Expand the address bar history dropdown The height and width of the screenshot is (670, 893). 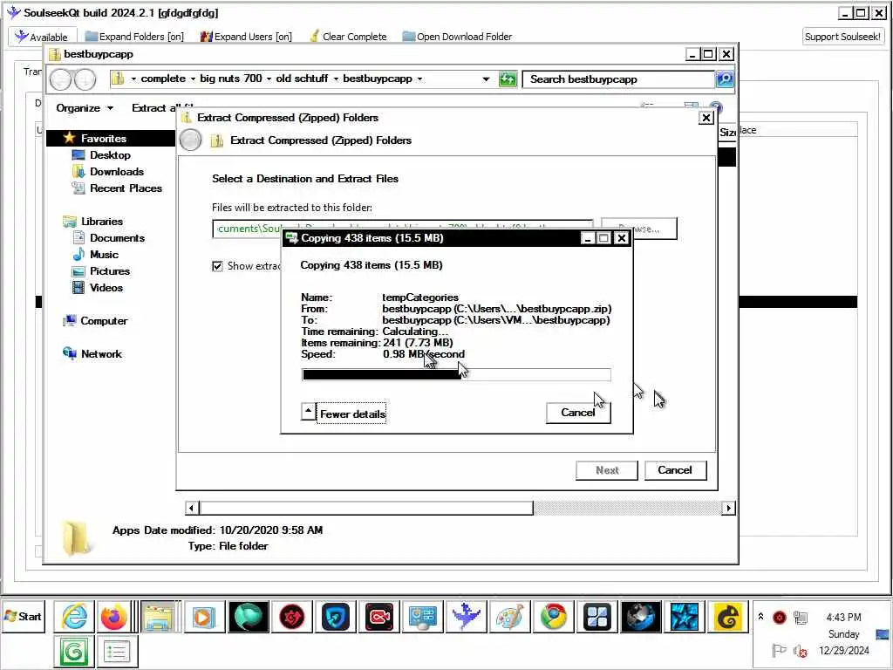[x=486, y=79]
